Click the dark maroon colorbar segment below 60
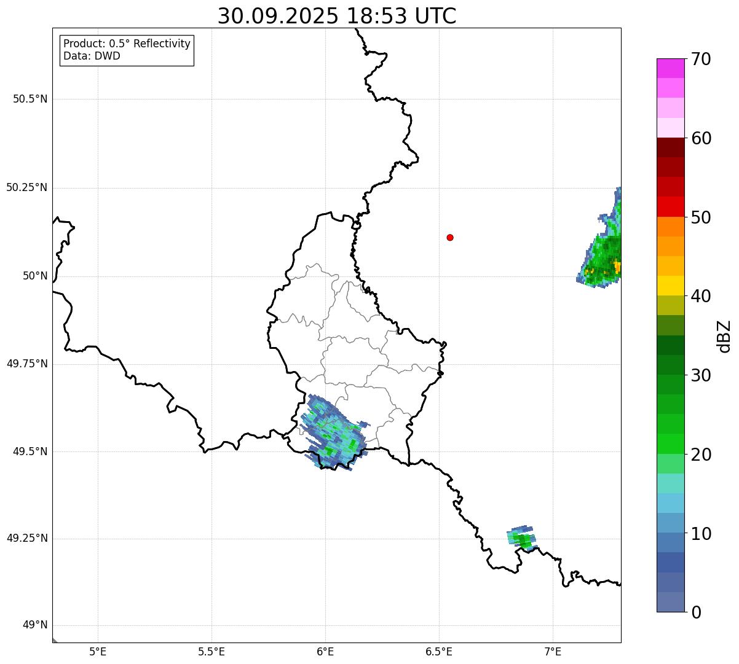The width and height of the screenshot is (739, 664). click(x=670, y=147)
